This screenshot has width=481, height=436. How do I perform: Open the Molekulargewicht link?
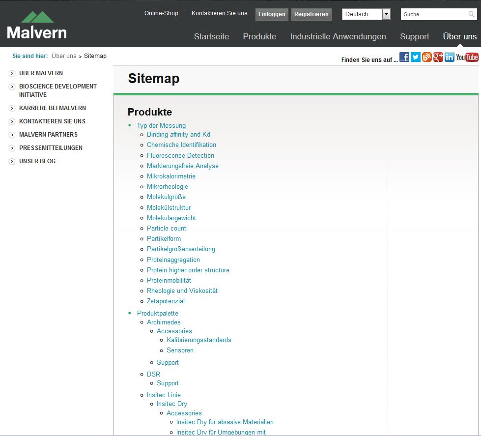(x=171, y=218)
